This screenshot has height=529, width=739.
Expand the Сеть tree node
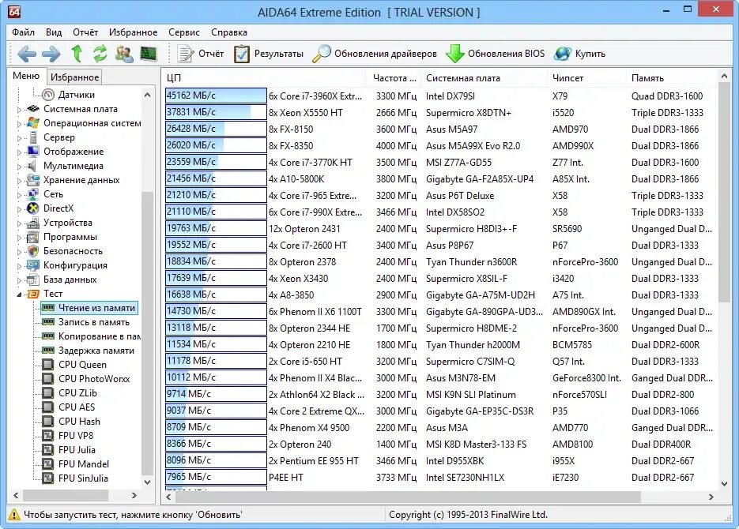(19, 195)
